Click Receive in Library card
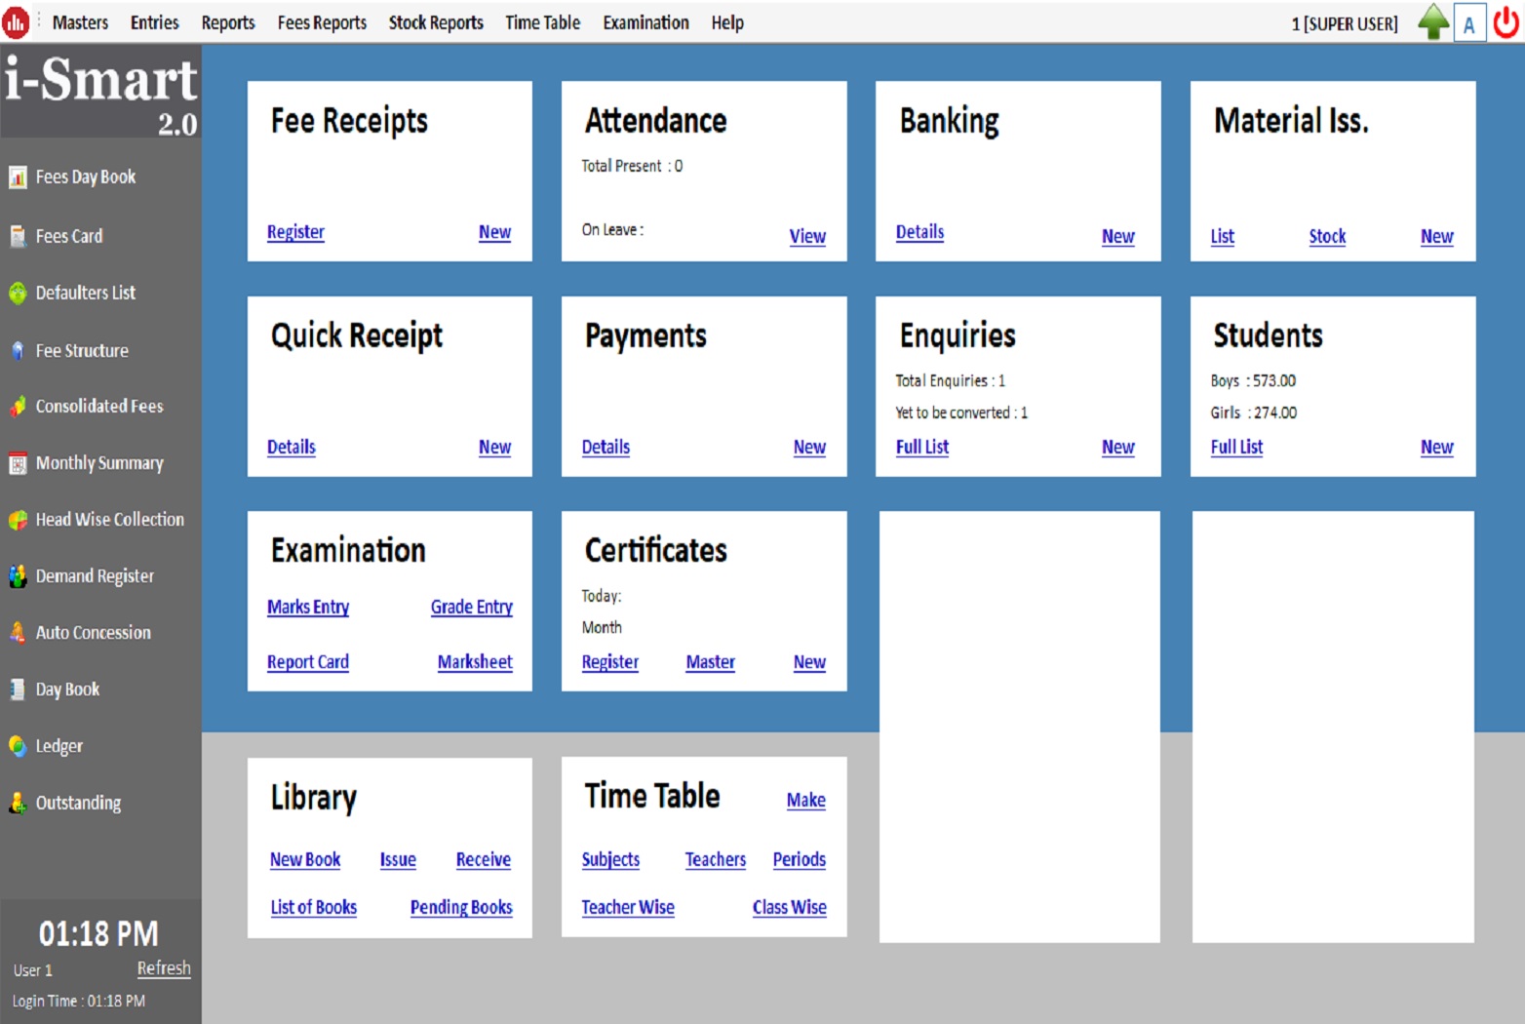 point(484,859)
